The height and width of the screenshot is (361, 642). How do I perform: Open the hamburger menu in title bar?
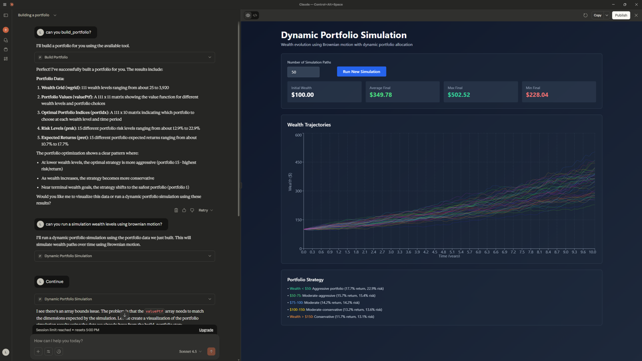click(x=5, y=5)
